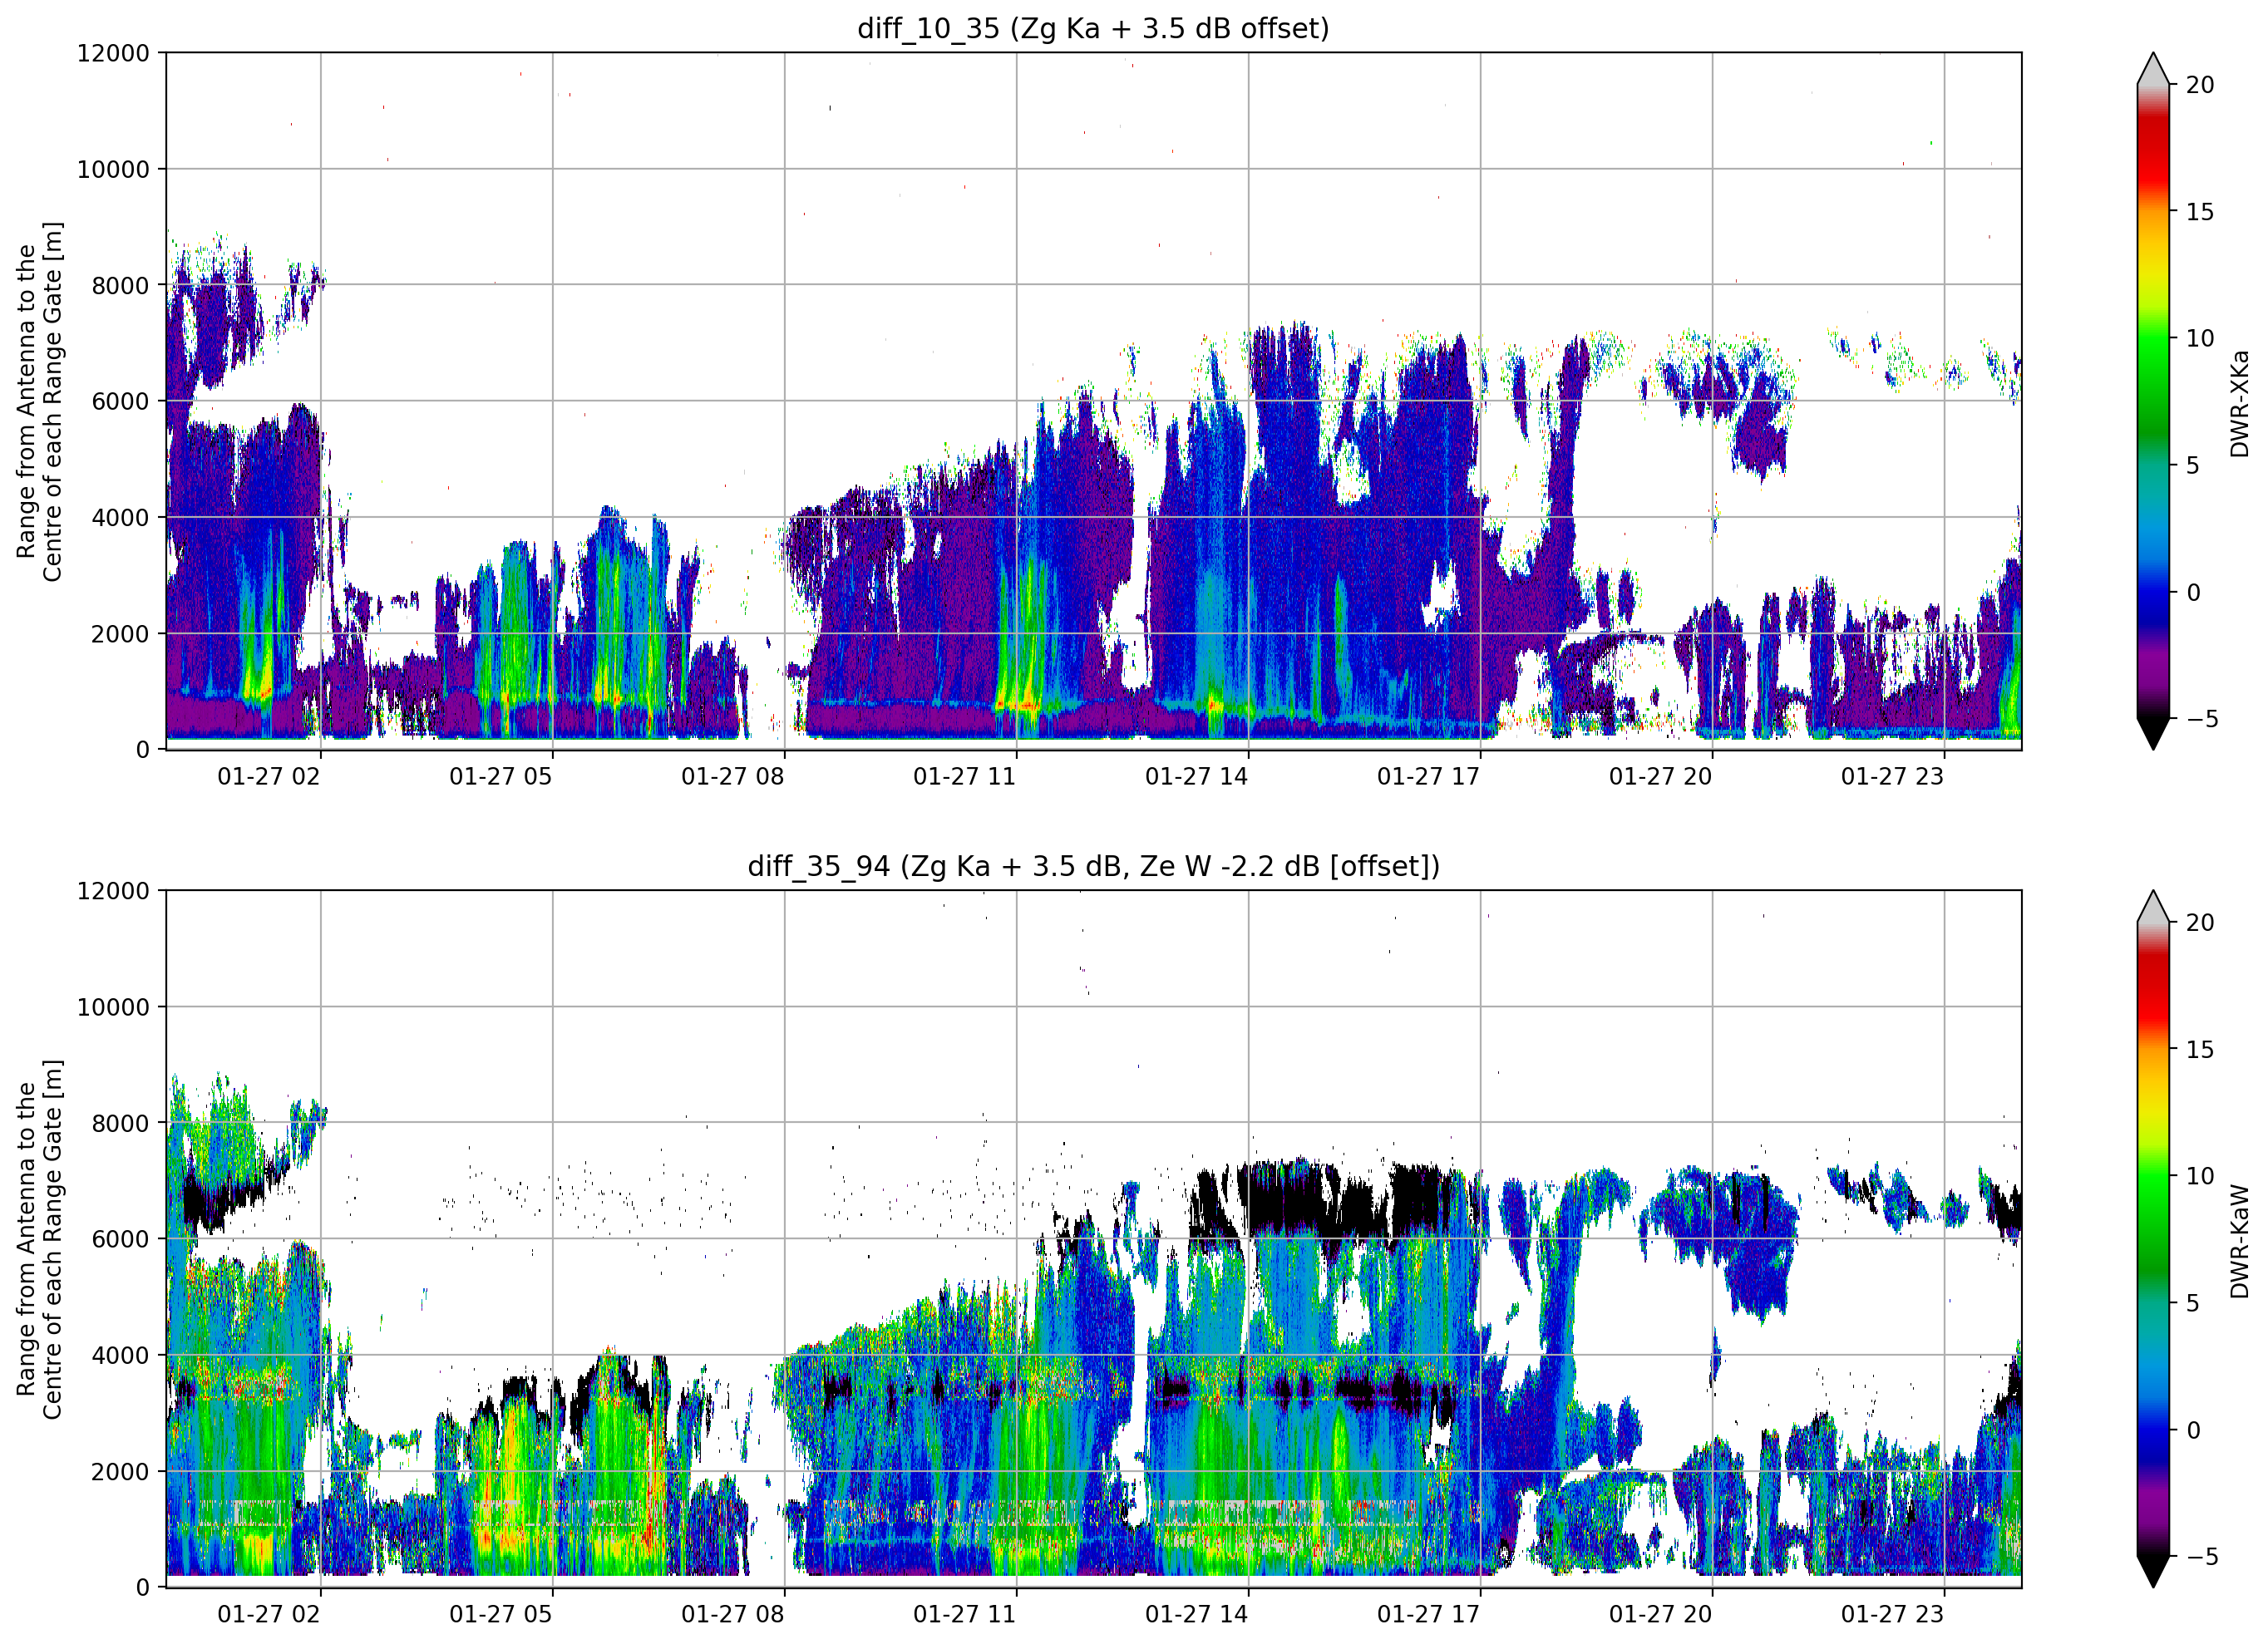Click the bottom colorbar tick label 0
The height and width of the screenshot is (1644, 2268).
pos(2193,1430)
